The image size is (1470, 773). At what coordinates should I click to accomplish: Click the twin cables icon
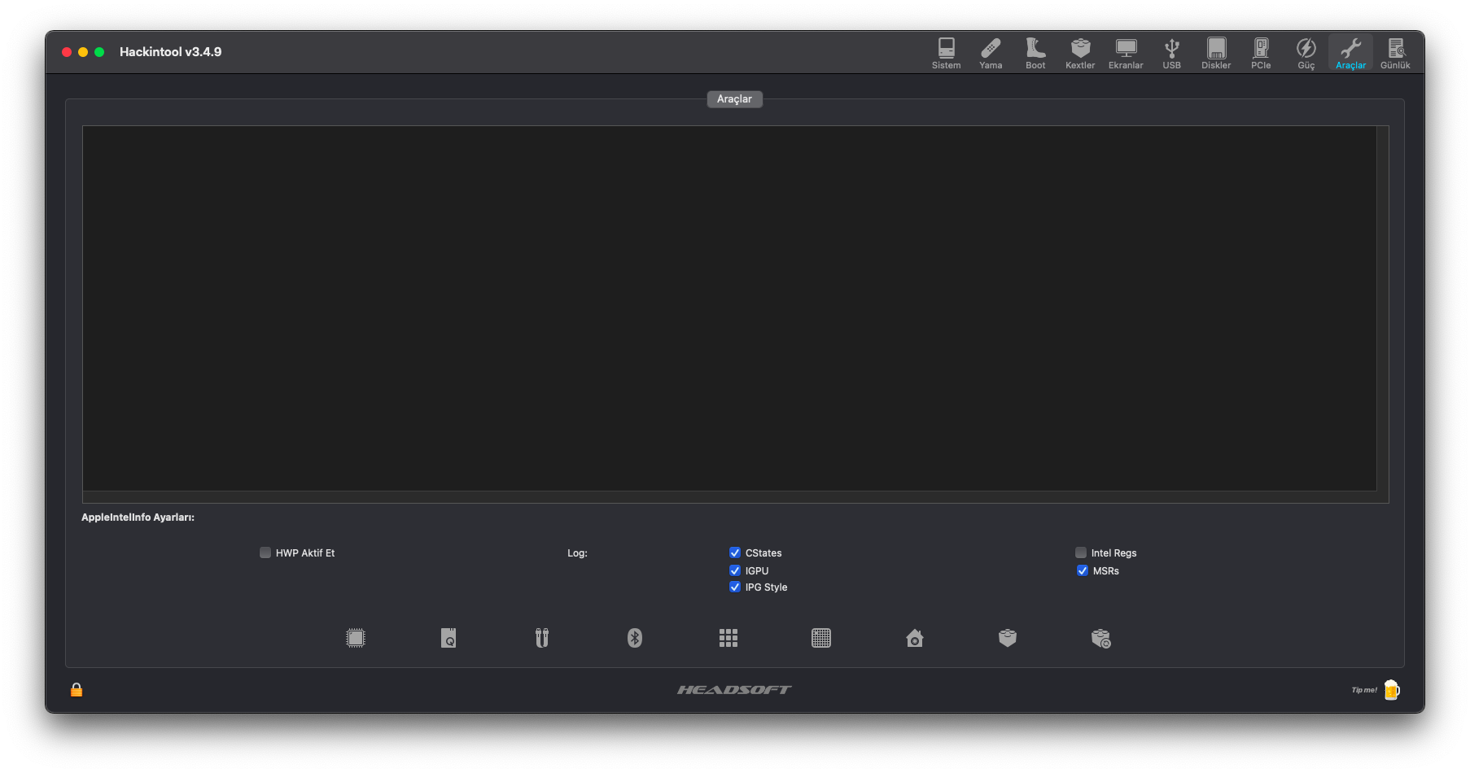[542, 638]
